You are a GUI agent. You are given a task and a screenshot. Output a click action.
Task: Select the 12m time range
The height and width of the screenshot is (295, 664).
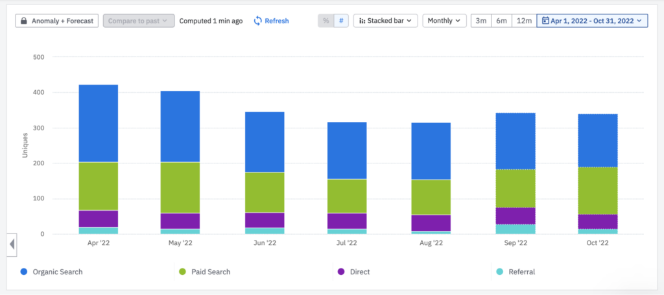coord(524,21)
